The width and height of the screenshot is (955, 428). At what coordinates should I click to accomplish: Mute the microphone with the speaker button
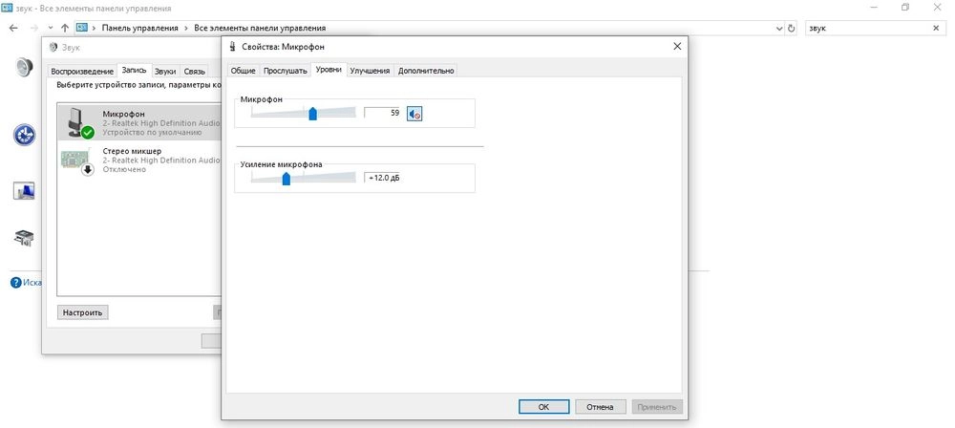pos(414,114)
